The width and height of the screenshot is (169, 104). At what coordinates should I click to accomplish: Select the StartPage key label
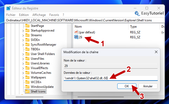[x=37, y=26]
